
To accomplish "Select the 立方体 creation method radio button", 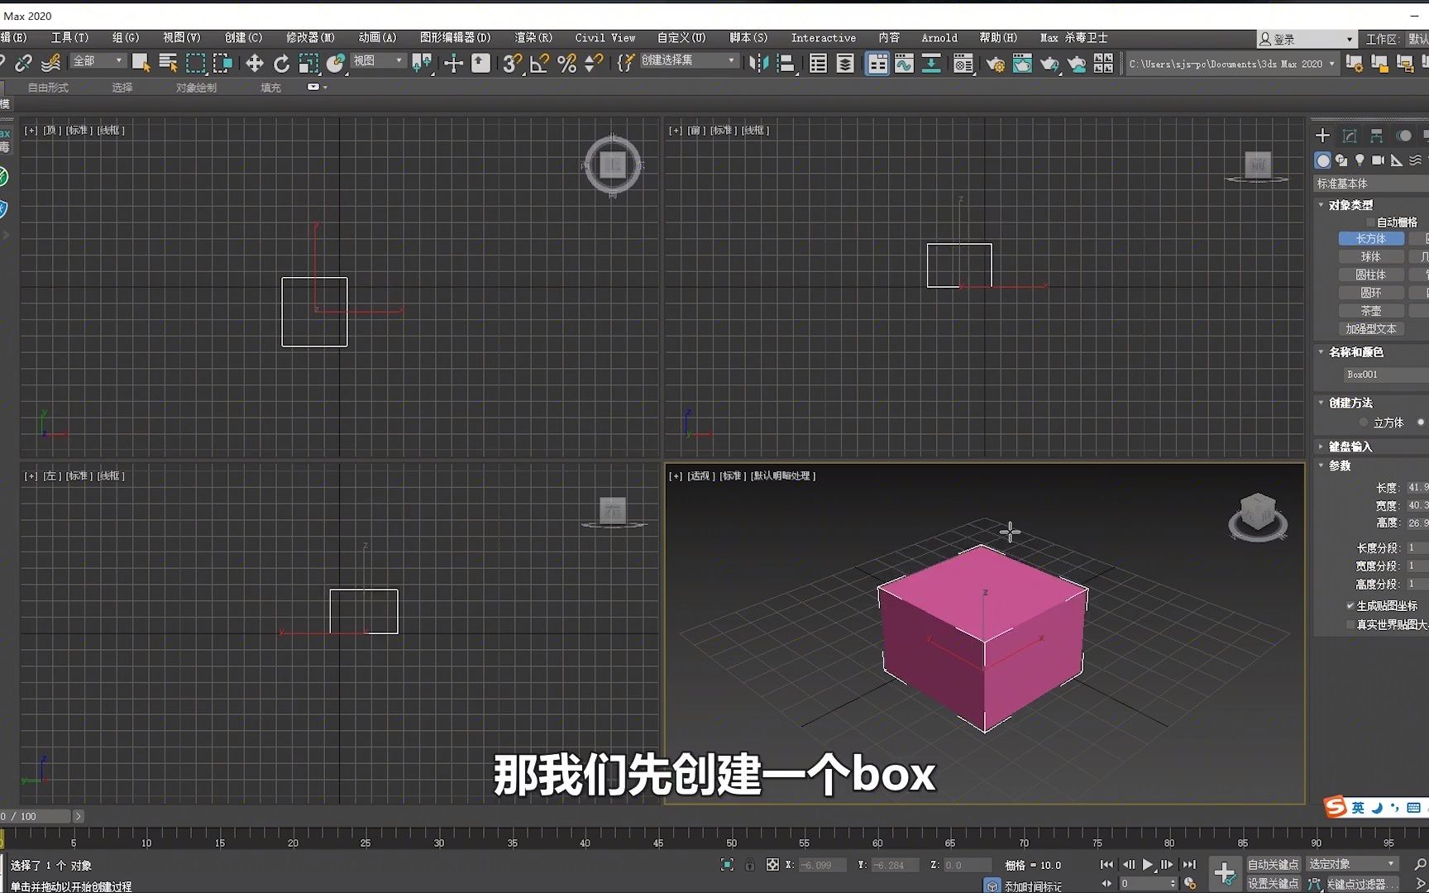I will (1364, 422).
